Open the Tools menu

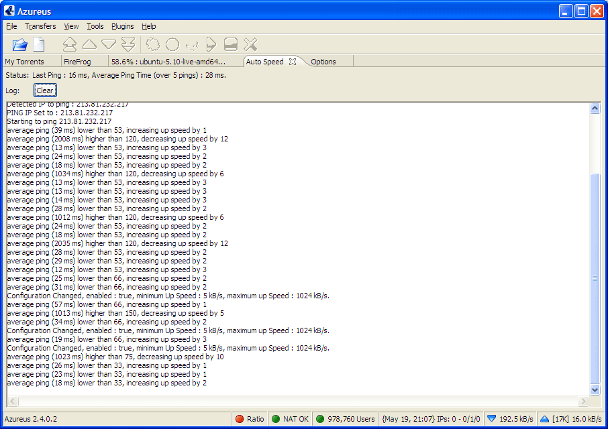(x=95, y=26)
